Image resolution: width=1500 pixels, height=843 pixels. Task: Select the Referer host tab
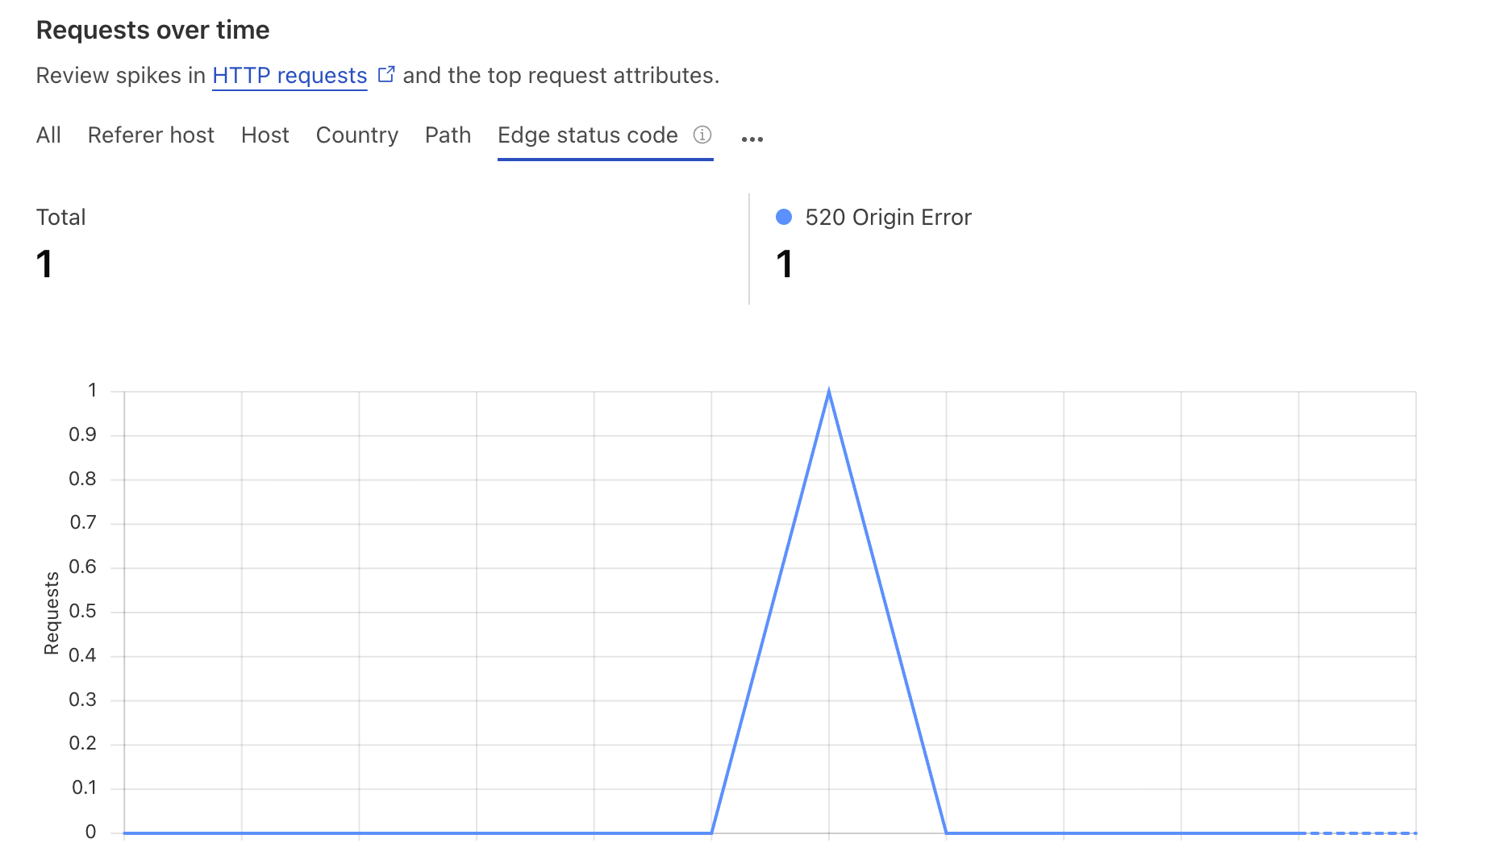coord(151,135)
